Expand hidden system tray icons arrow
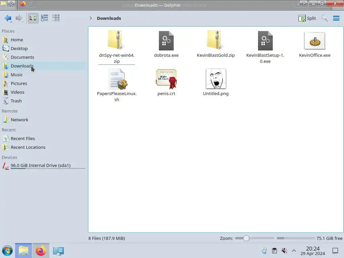 coord(294,251)
